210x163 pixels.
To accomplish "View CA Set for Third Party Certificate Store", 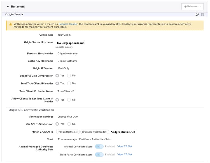I will (x=125, y=155).
